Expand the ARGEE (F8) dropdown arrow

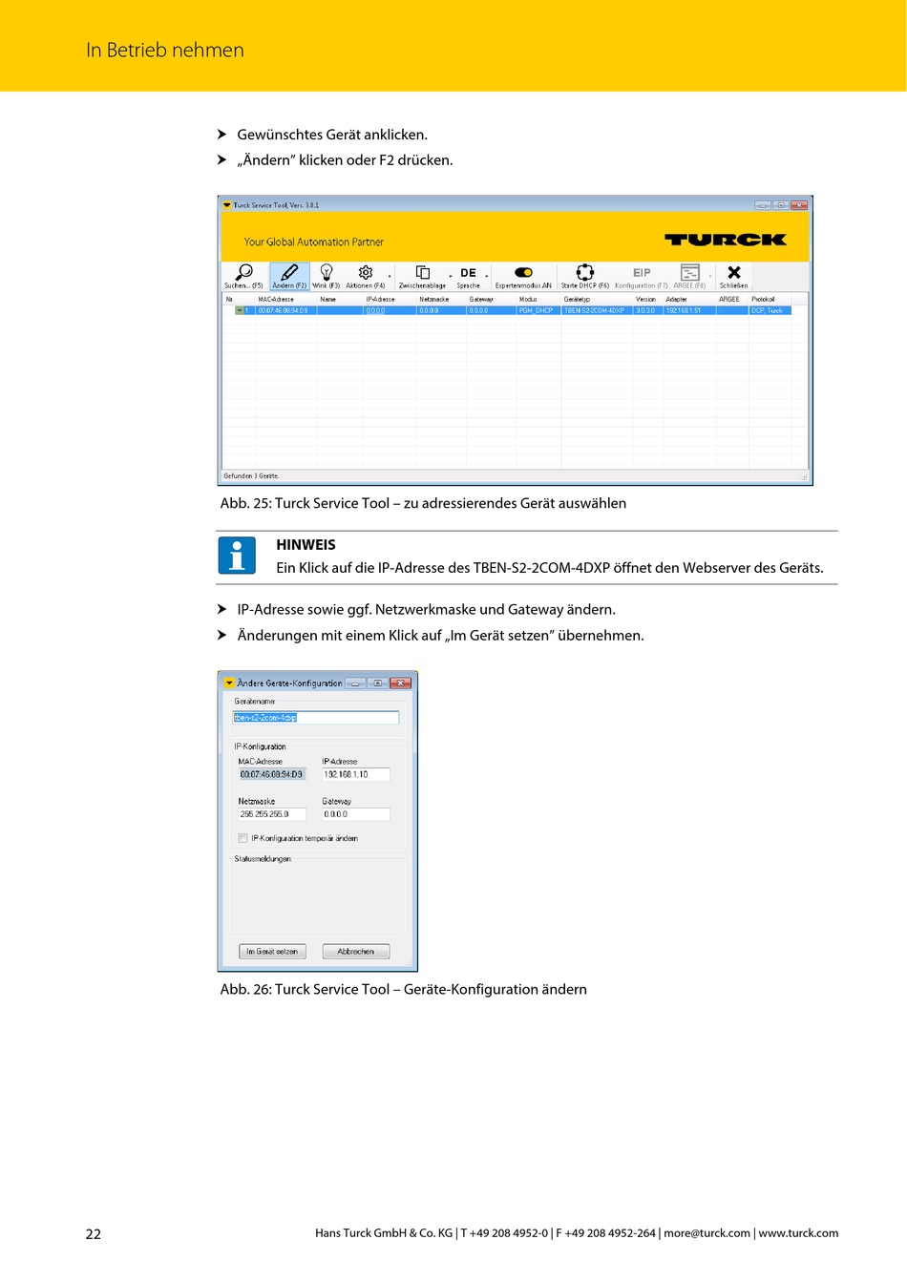710,277
